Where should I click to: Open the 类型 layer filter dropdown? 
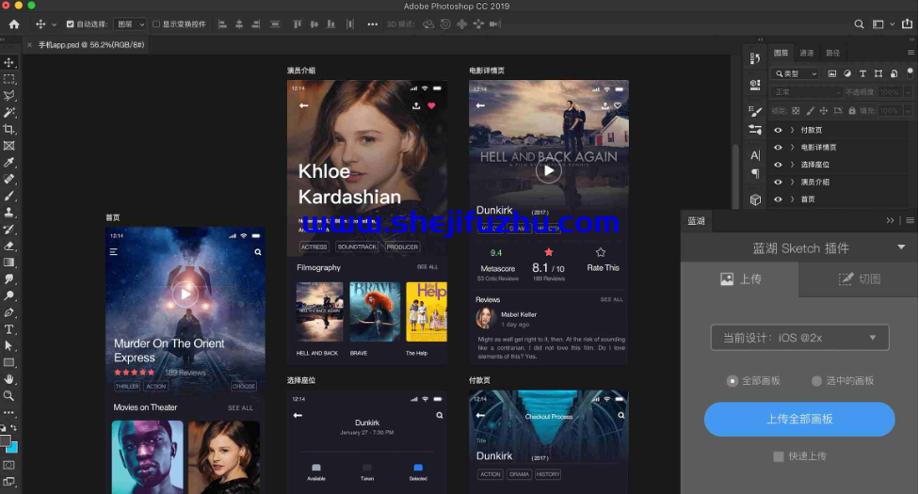796,73
